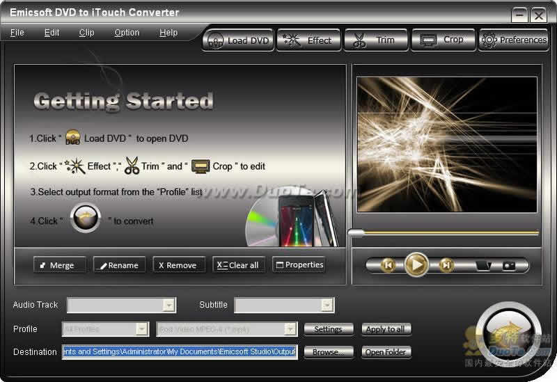This screenshot has height=382, width=557.
Task: Open the Clip menu
Action: [86, 33]
